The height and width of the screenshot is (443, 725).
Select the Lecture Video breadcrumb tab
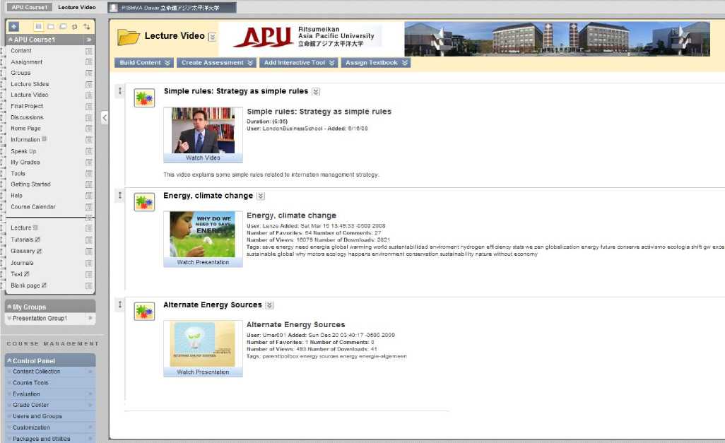coord(77,7)
